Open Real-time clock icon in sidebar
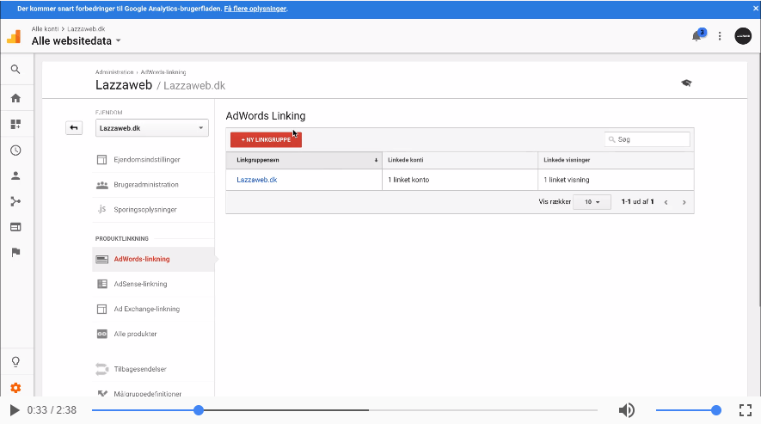Screen dimensions: 761x424 [15, 151]
